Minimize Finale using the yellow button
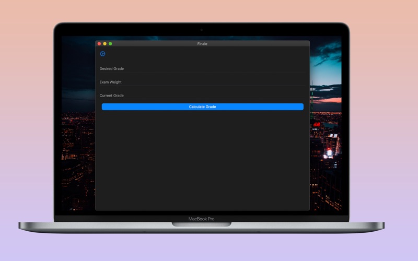Viewport: 418px width, 261px height. 105,44
